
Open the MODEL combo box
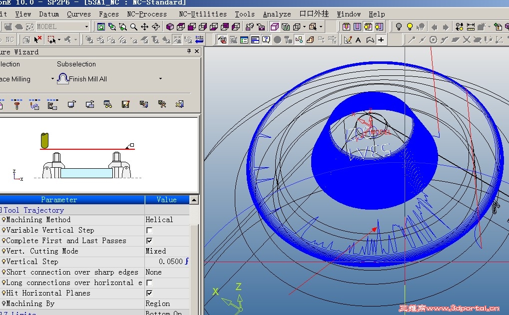pos(86,27)
